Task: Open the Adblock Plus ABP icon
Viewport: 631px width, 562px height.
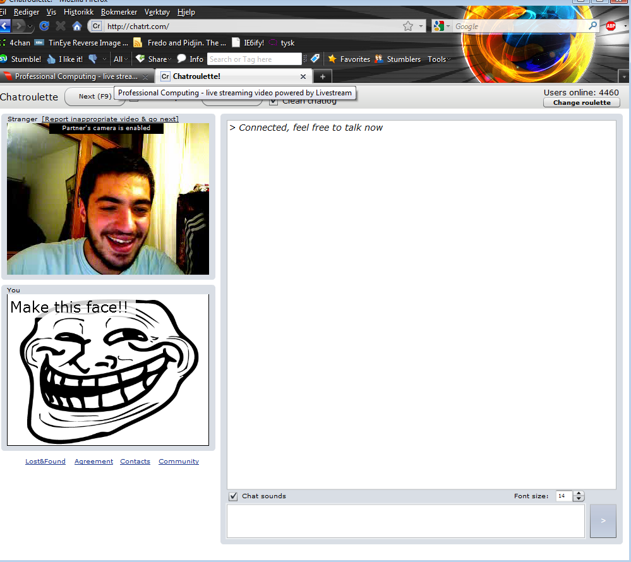Action: (x=611, y=27)
